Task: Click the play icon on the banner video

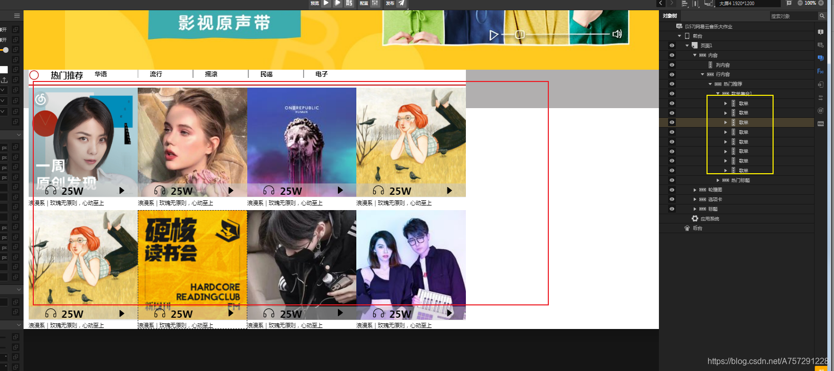Action: pyautogui.click(x=494, y=35)
